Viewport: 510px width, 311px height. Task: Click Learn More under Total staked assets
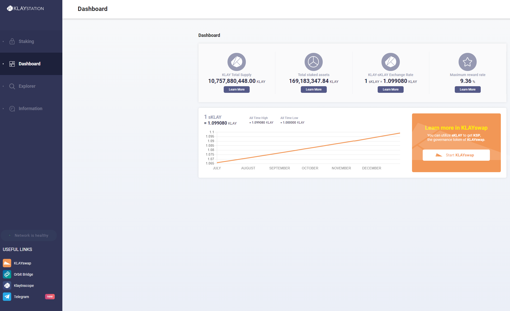click(314, 90)
